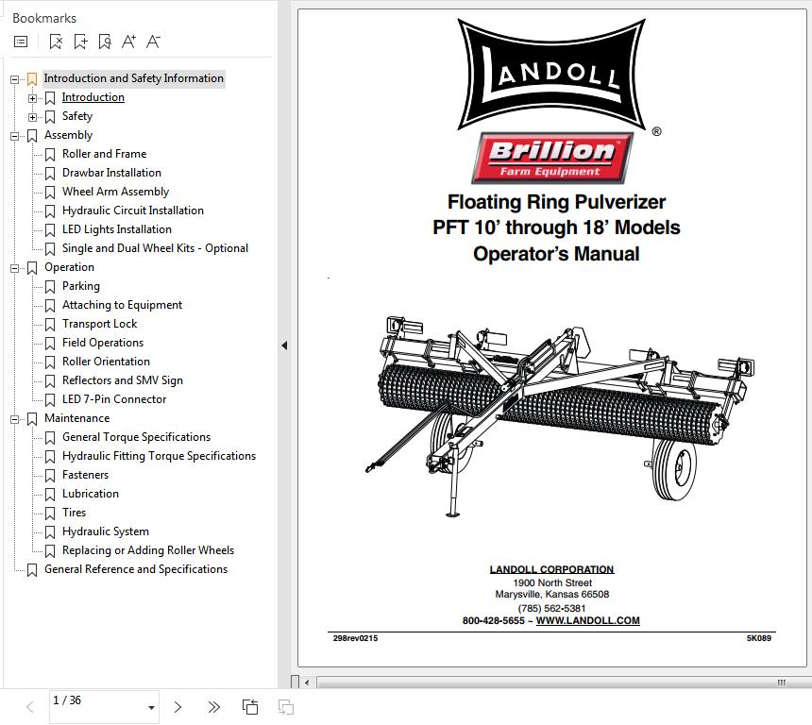The height and width of the screenshot is (725, 812).
Task: Click the Bookmarks panel title
Action: point(44,18)
